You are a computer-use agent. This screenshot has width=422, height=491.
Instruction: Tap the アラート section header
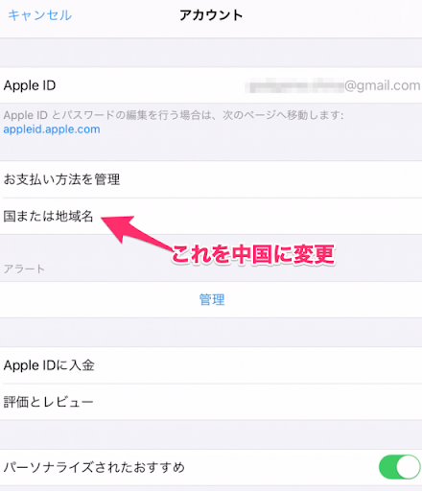tap(24, 269)
